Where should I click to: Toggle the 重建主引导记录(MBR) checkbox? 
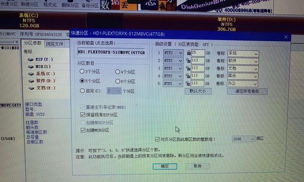(82, 107)
